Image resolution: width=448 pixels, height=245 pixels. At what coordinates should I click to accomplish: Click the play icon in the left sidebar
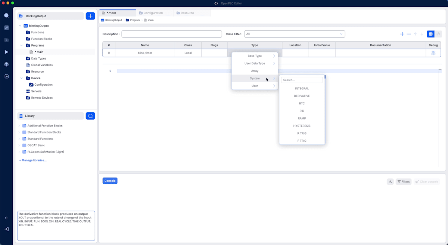click(6, 52)
